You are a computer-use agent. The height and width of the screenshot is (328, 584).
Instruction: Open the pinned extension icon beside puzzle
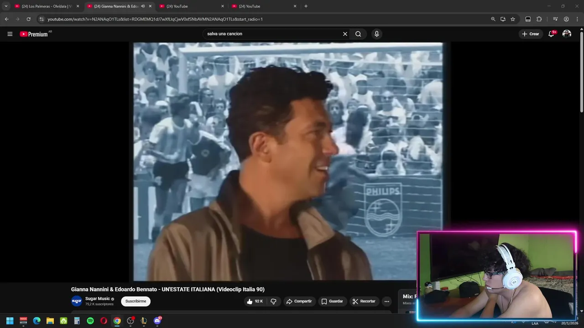[x=528, y=19]
